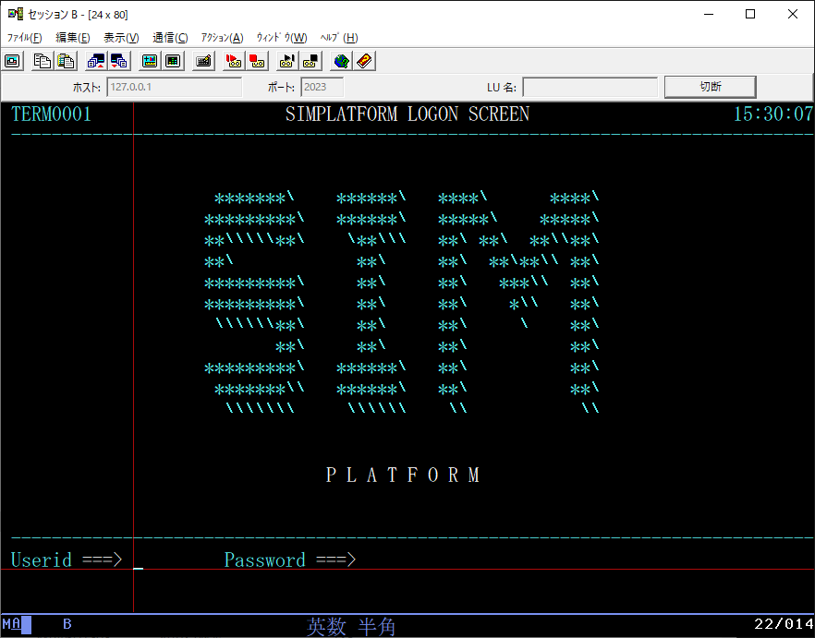Open the 編集(E) menu
This screenshot has height=638, width=815.
point(73,38)
